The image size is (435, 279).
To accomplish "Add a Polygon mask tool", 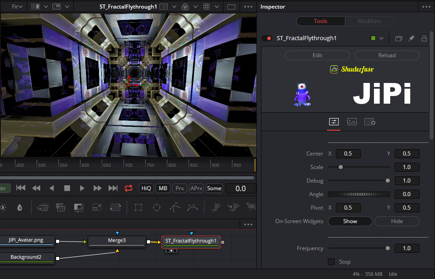I will pos(175,207).
